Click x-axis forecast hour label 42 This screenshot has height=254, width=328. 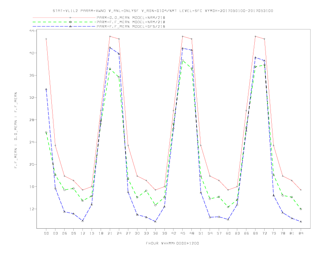coord(174,233)
